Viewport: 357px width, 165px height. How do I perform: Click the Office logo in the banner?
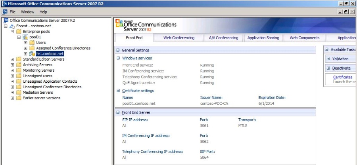[x=119, y=23]
